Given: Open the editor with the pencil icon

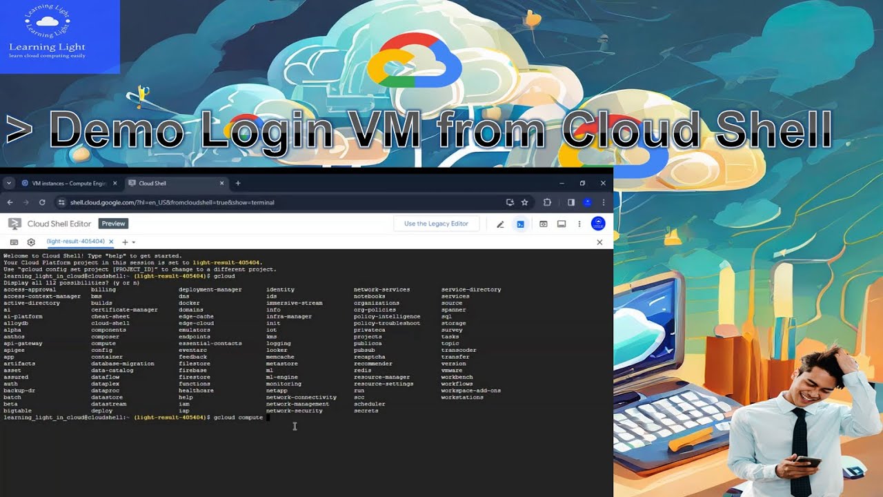Looking at the screenshot, I should click(501, 224).
